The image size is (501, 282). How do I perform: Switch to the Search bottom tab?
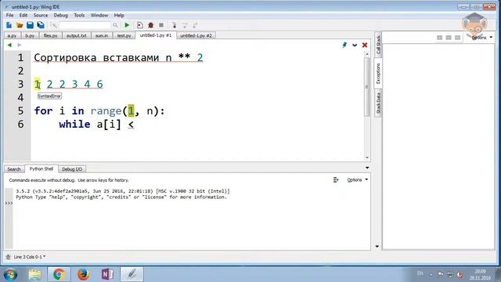pyautogui.click(x=14, y=169)
